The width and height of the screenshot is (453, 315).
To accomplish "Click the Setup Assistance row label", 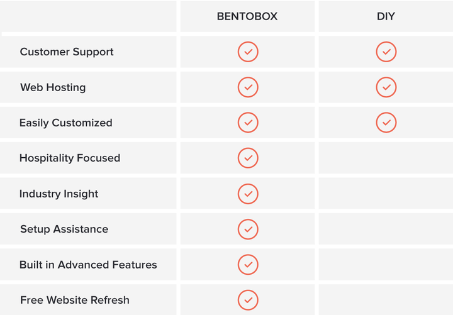I will [x=64, y=229].
